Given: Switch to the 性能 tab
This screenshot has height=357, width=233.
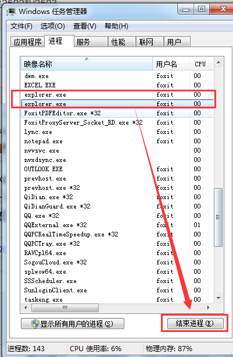Looking at the screenshot, I should coord(122,42).
